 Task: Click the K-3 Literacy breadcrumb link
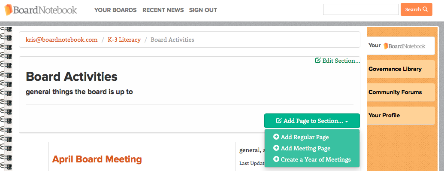[124, 40]
